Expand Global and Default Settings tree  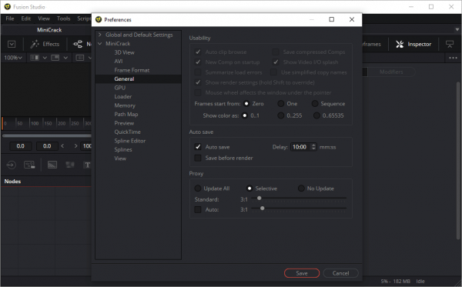coord(99,35)
